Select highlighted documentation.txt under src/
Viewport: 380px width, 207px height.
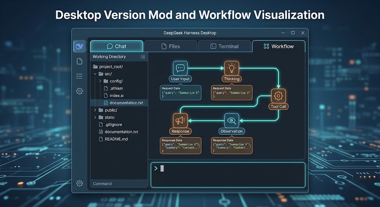(x=119, y=103)
